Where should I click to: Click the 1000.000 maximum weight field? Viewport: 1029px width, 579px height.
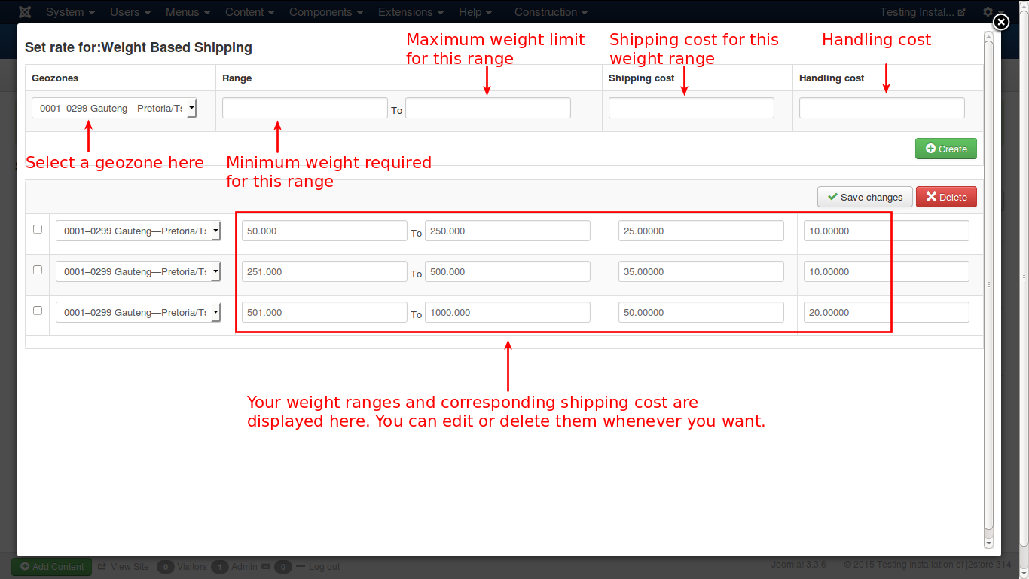[507, 313]
